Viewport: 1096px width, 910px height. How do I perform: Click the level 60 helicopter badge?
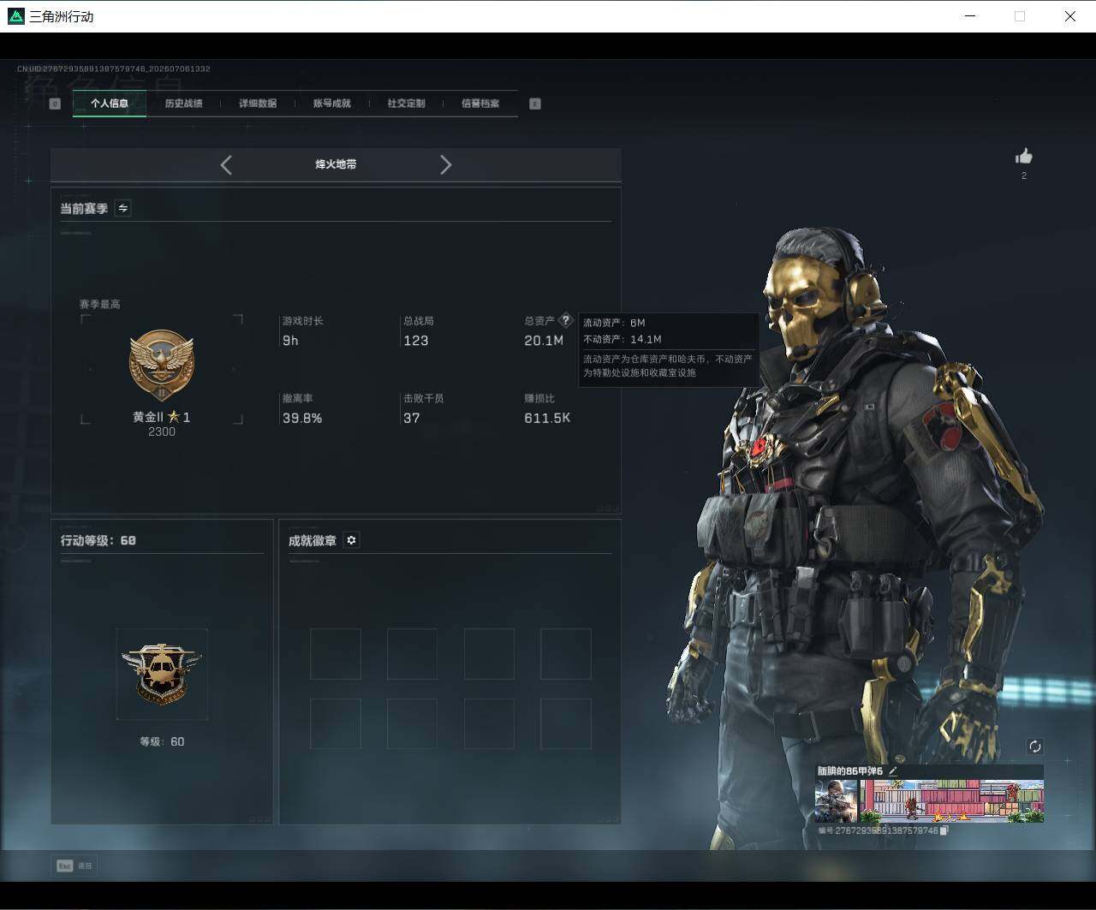click(x=162, y=674)
